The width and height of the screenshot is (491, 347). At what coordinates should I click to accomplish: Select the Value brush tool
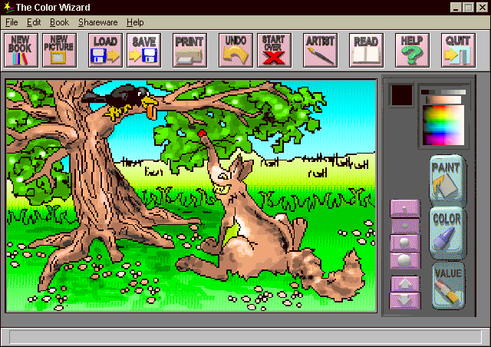(x=448, y=286)
